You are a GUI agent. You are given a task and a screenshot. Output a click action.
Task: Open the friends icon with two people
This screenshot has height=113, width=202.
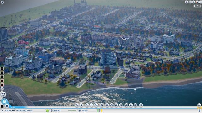pyautogui.click(x=197, y=2)
